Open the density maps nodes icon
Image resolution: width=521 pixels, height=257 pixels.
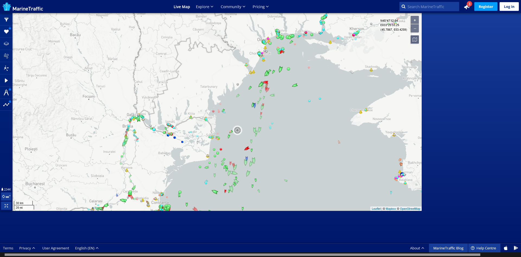coord(6,68)
